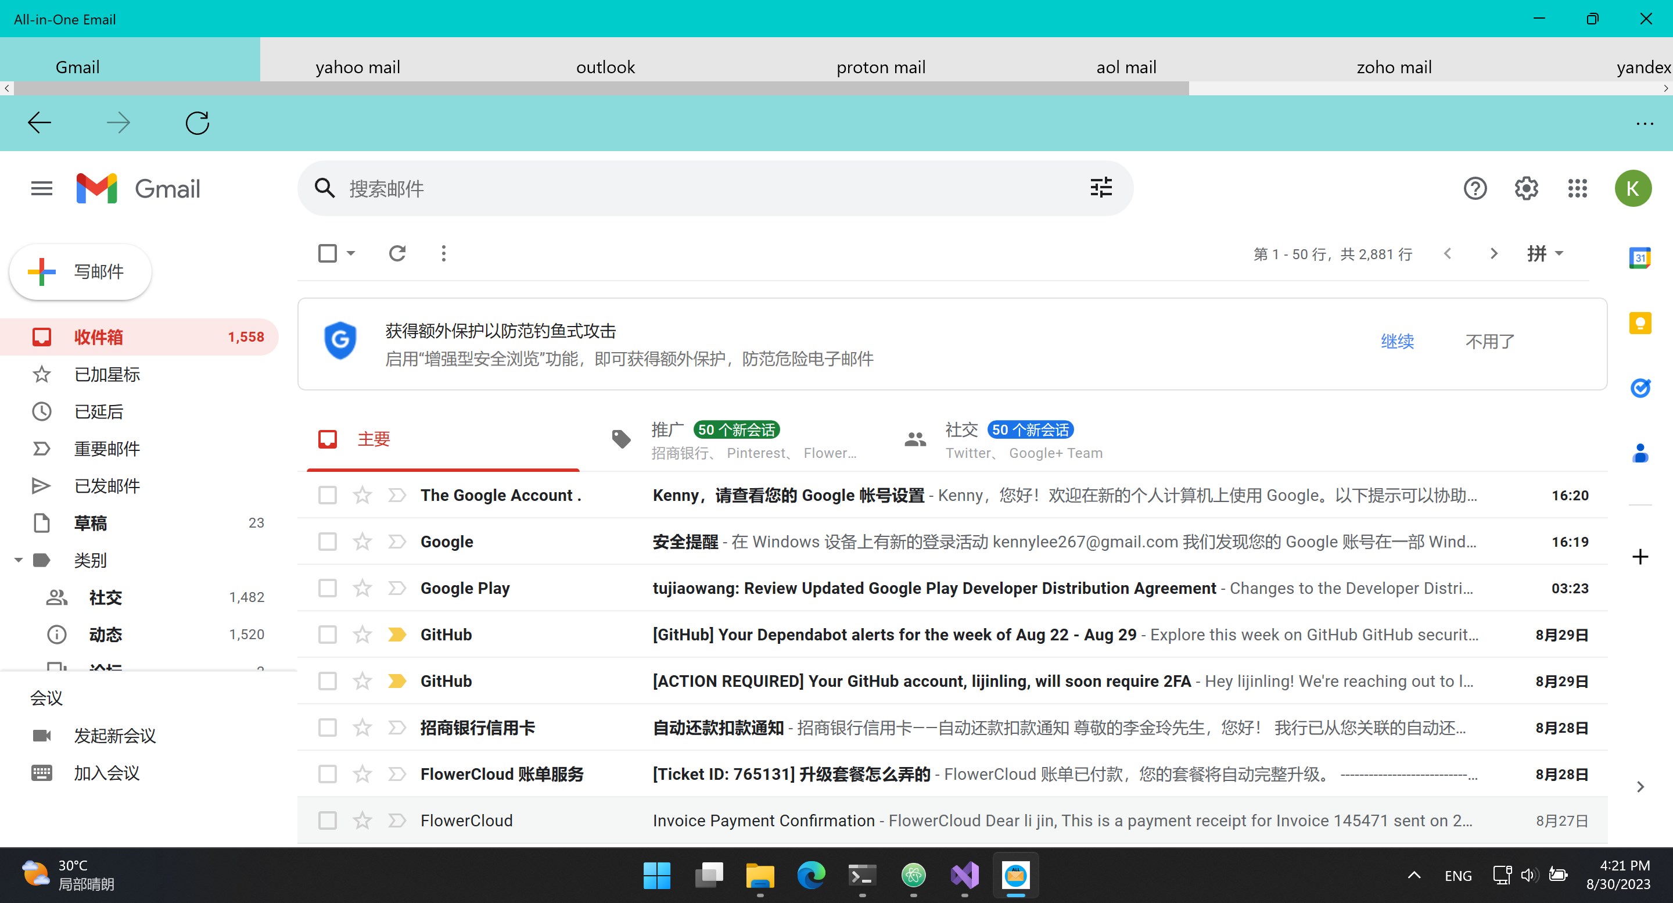
Task: Toggle the select-all messages checkbox
Action: tap(326, 253)
